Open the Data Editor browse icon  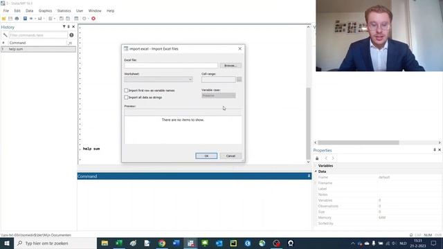pyautogui.click(x=68, y=19)
